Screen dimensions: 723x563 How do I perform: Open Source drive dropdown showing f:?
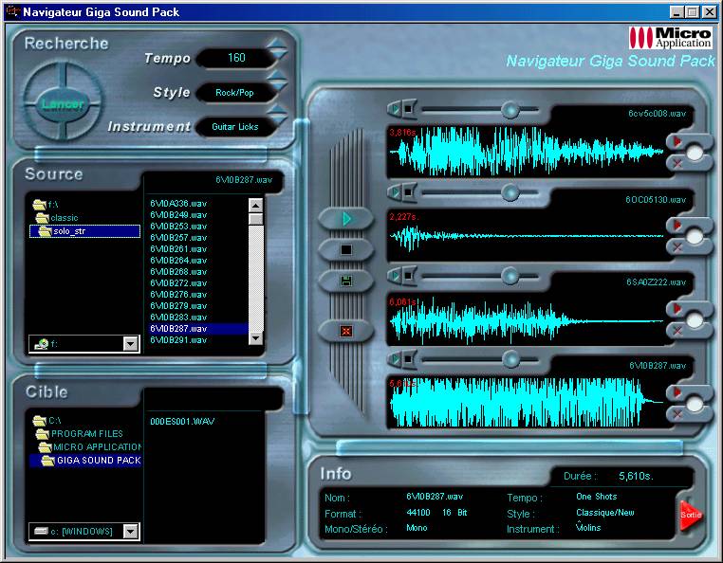pos(131,344)
